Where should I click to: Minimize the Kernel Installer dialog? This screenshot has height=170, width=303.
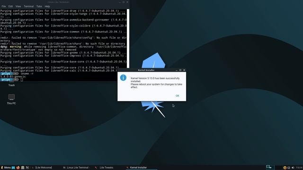tap(177, 70)
